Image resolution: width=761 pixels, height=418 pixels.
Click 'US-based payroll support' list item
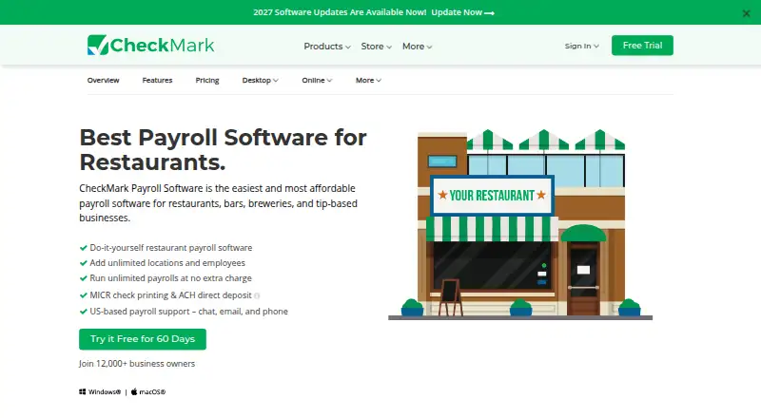pyautogui.click(x=188, y=312)
